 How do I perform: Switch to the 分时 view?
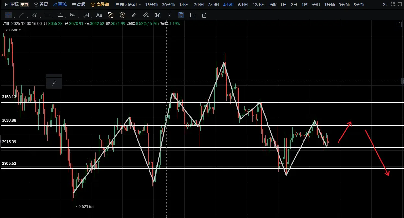(316, 5)
